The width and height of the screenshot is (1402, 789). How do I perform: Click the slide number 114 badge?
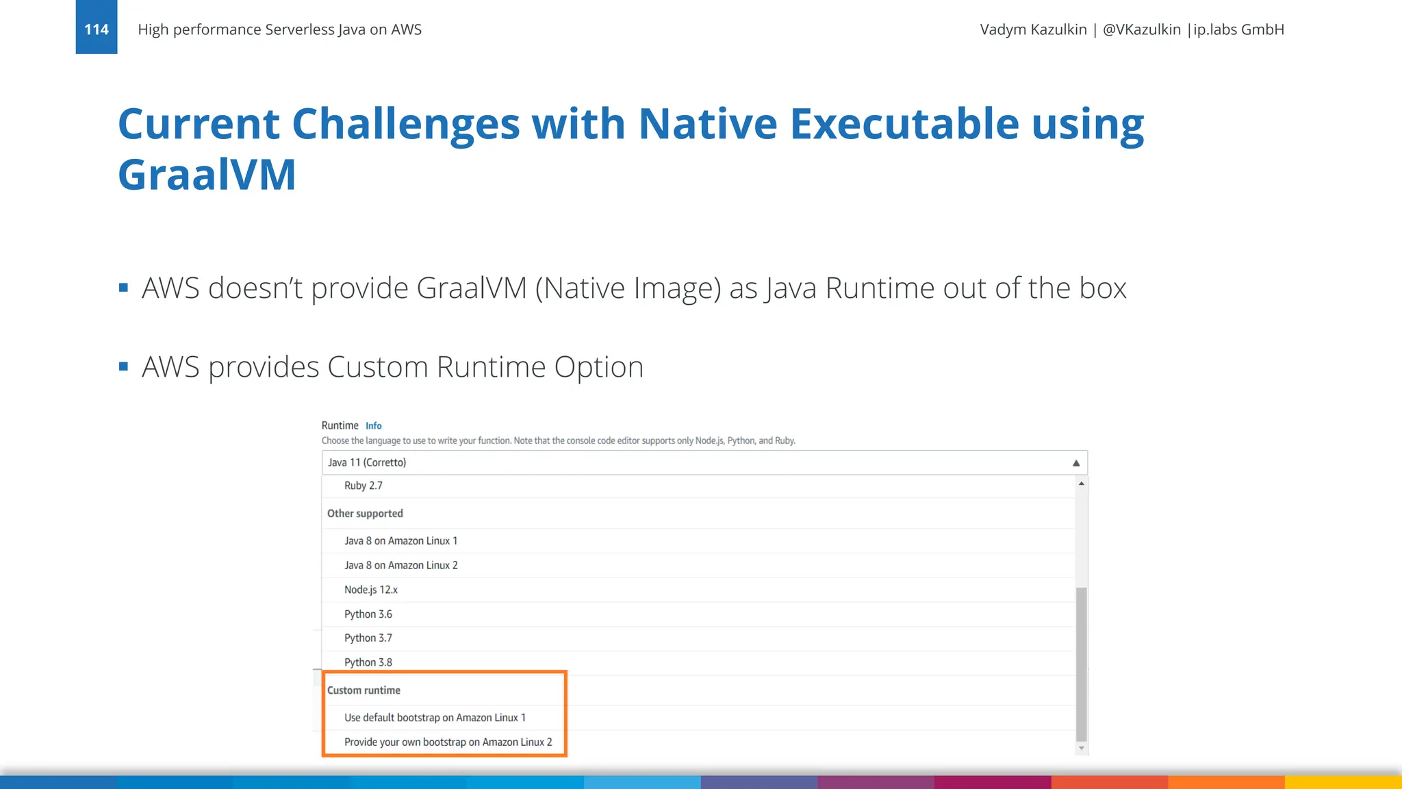(97, 29)
